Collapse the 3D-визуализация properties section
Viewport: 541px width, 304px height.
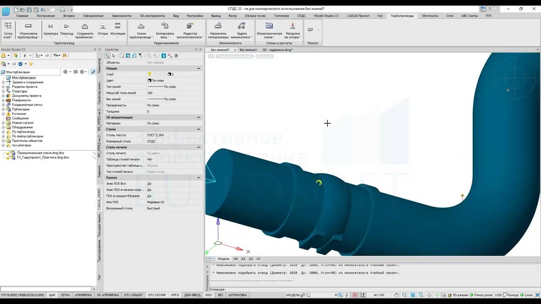click(x=199, y=117)
